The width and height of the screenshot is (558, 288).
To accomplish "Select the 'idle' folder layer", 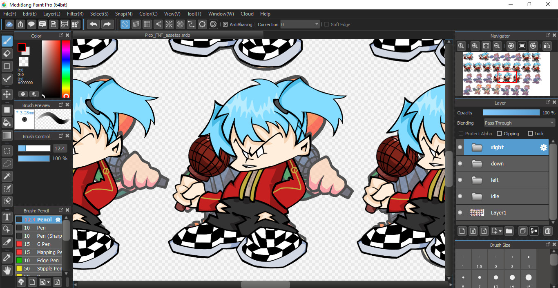I will (502, 196).
